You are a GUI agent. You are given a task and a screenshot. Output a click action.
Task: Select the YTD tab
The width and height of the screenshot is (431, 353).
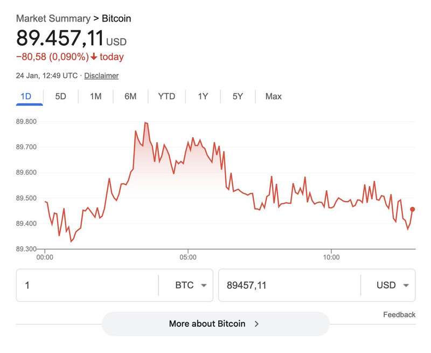tap(166, 96)
